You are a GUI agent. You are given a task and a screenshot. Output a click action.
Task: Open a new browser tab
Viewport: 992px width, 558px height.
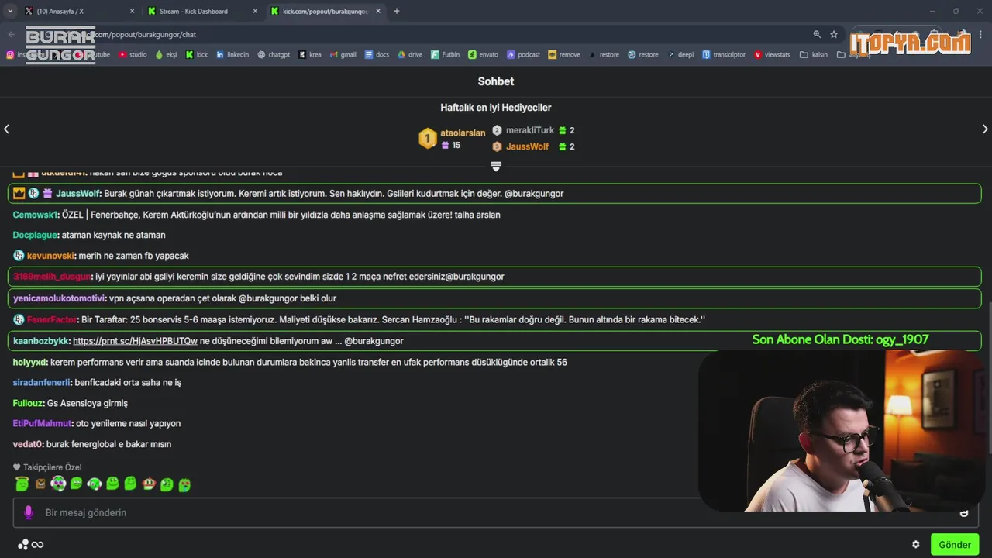point(397,12)
